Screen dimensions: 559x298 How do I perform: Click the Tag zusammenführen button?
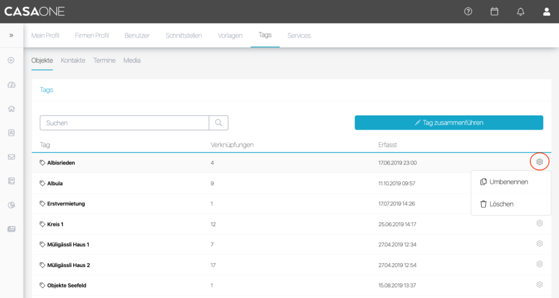448,123
